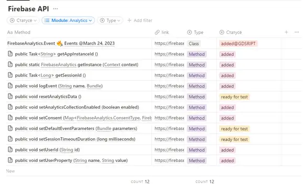Click New to add a table row
Image resolution: width=306 pixels, height=188 pixels.
pyautogui.click(x=10, y=171)
